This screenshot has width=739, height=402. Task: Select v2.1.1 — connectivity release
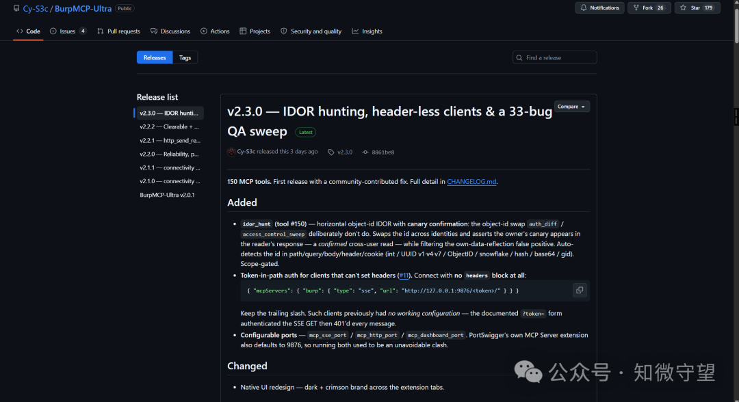coord(169,167)
